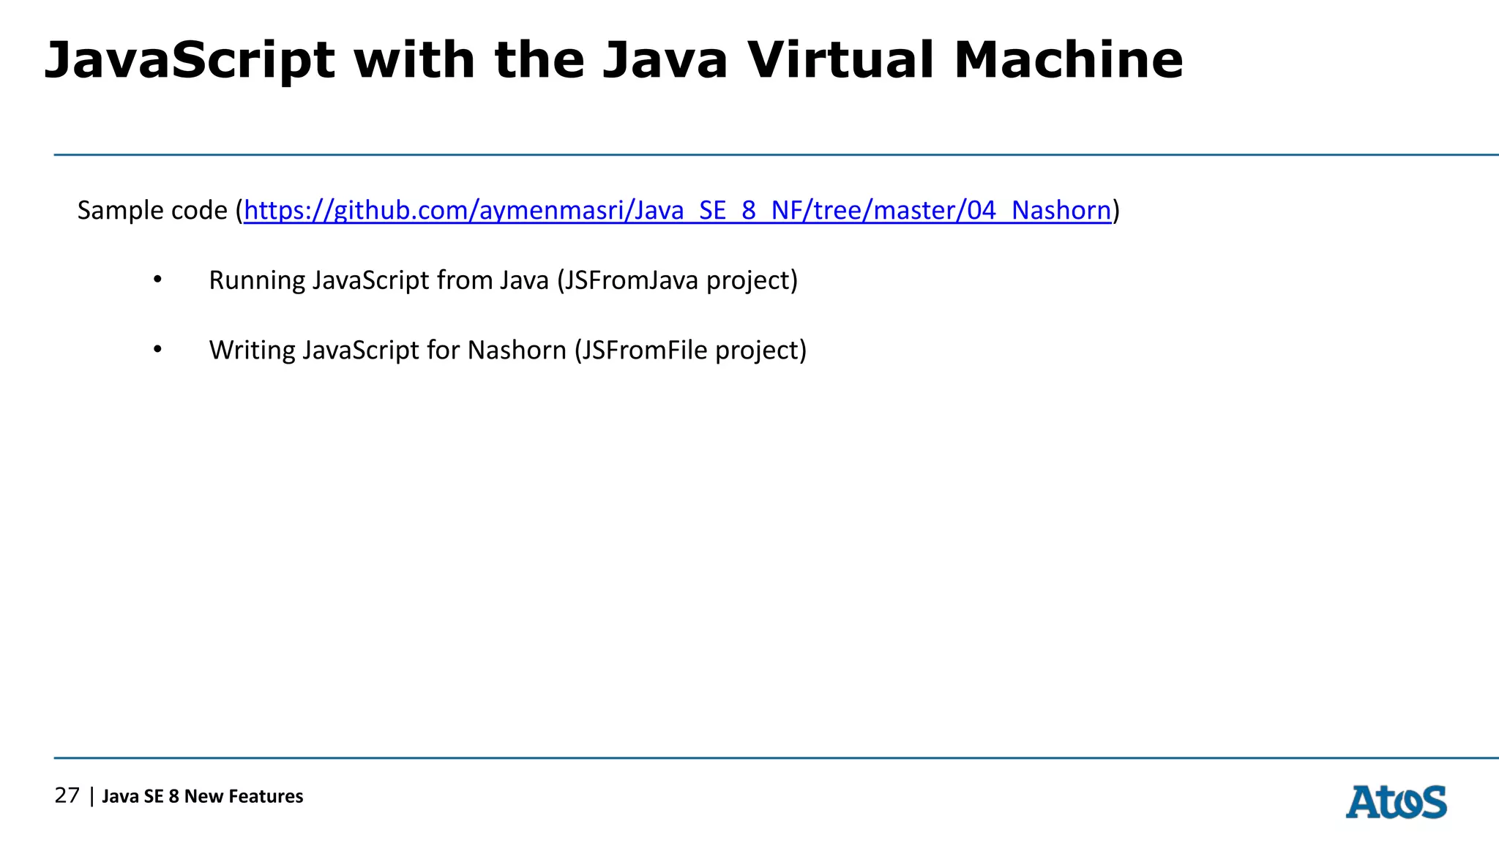Click the slide title 'JavaScript with the Java Virtual Machine'
1499x843 pixels.
[613, 60]
